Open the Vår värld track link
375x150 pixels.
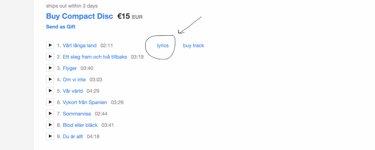(73, 91)
